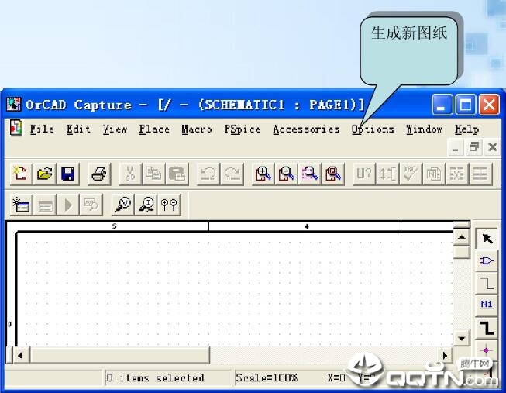
Task: Click the new document toolbar icon
Action: [21, 174]
